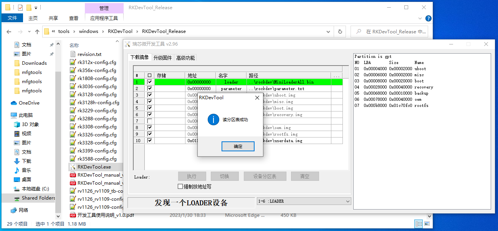Click the 3D 对象 folder icon

click(x=17, y=125)
